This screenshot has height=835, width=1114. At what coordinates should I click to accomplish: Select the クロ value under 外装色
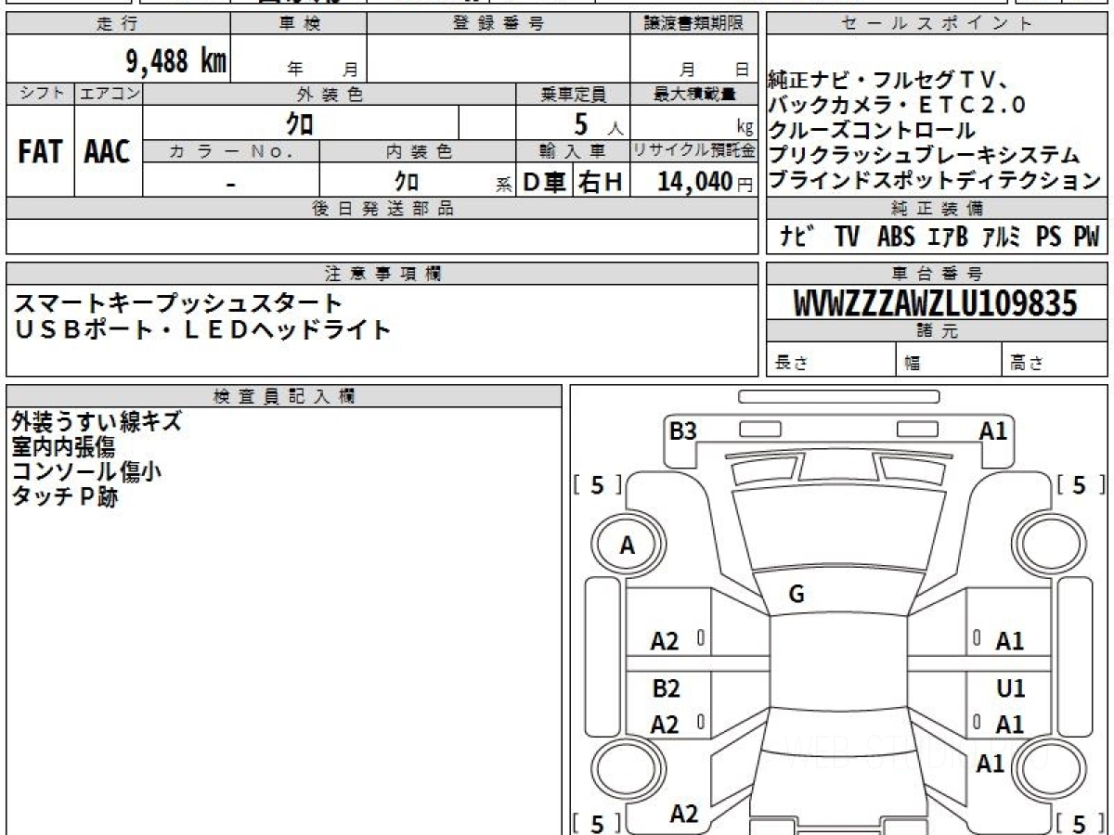301,123
